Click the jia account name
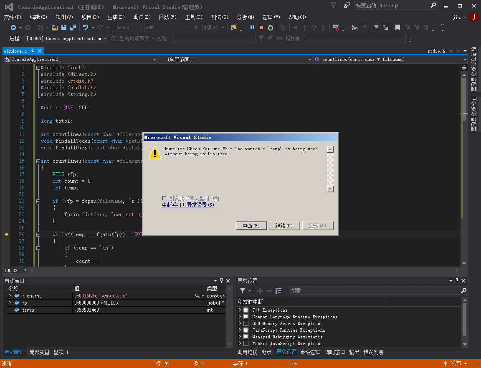481x368 pixels. click(457, 17)
